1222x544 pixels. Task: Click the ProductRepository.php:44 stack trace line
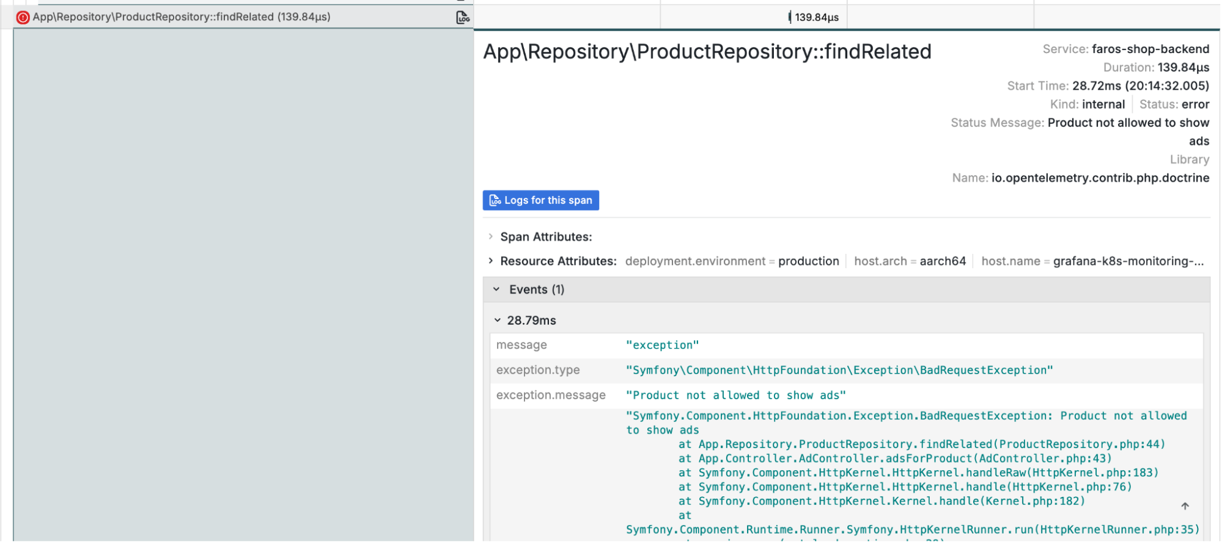coord(921,444)
